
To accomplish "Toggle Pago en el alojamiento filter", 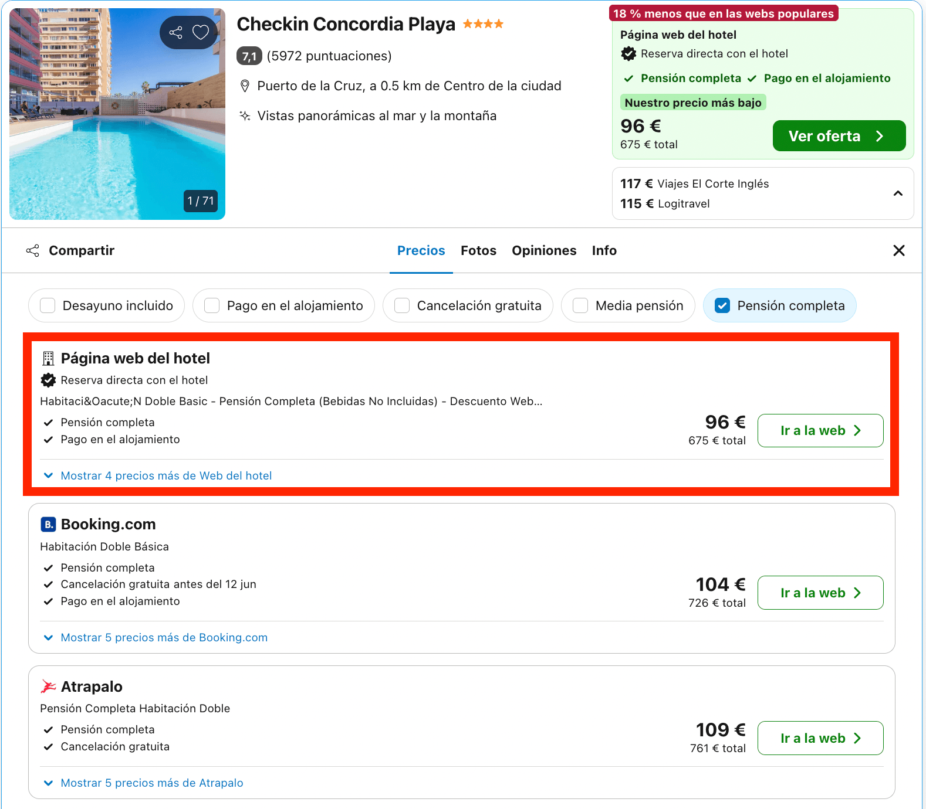I will click(283, 305).
